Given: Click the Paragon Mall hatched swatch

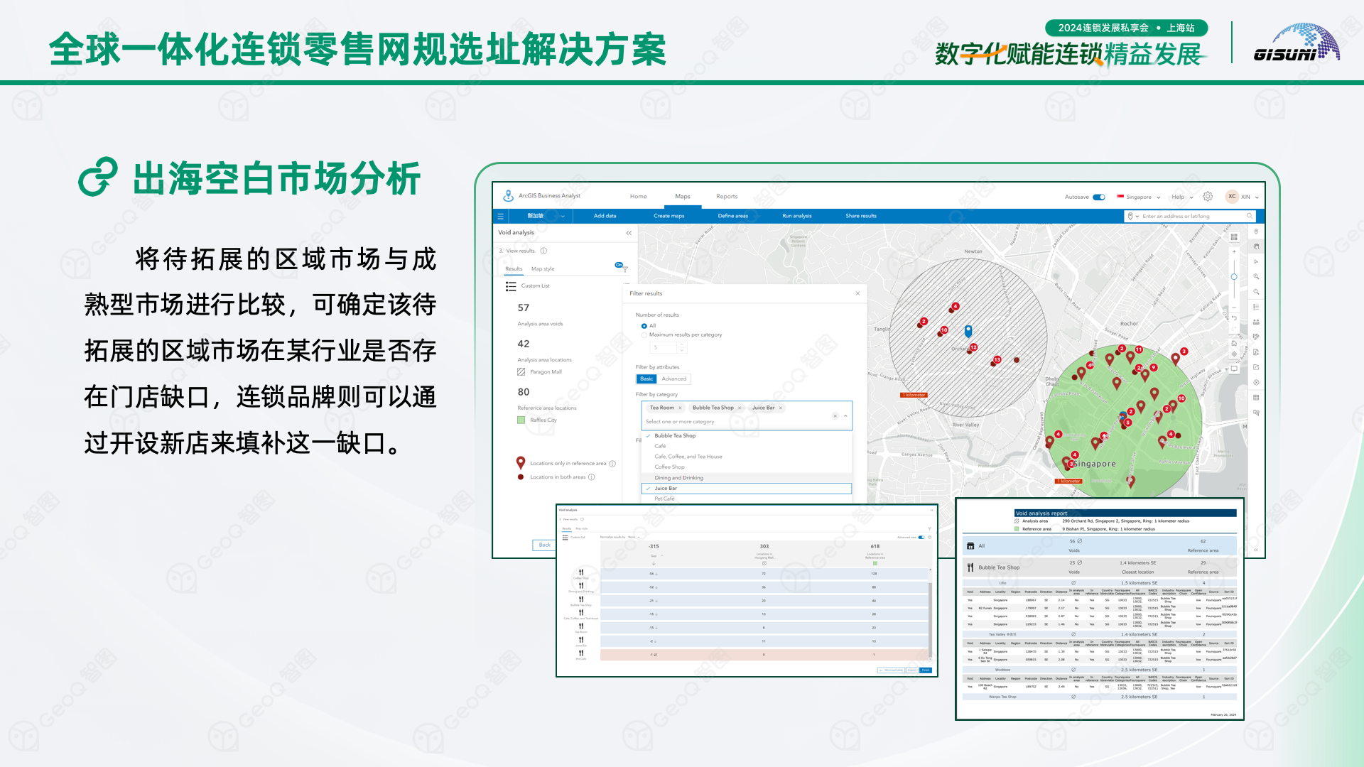Looking at the screenshot, I should click(521, 372).
